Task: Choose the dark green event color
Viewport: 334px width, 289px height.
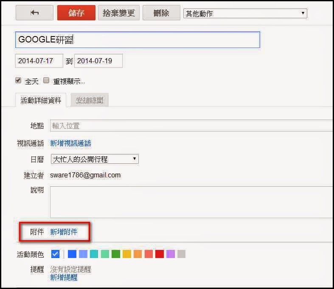Action: point(116,254)
